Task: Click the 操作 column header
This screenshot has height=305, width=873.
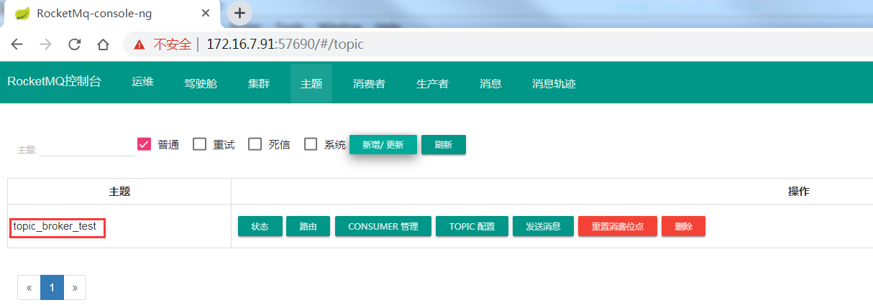Action: (x=799, y=191)
